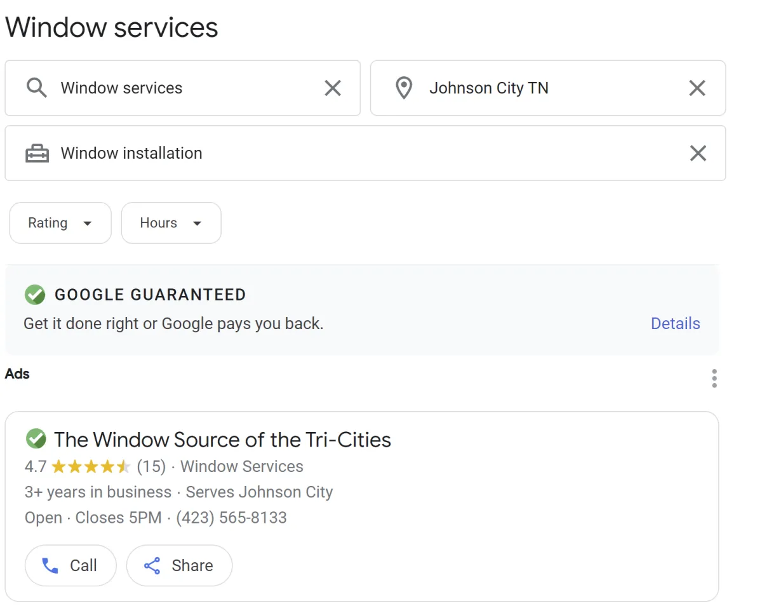This screenshot has width=762, height=613.
Task: Click the 4.7 star rating stars
Action: pyautogui.click(x=91, y=467)
